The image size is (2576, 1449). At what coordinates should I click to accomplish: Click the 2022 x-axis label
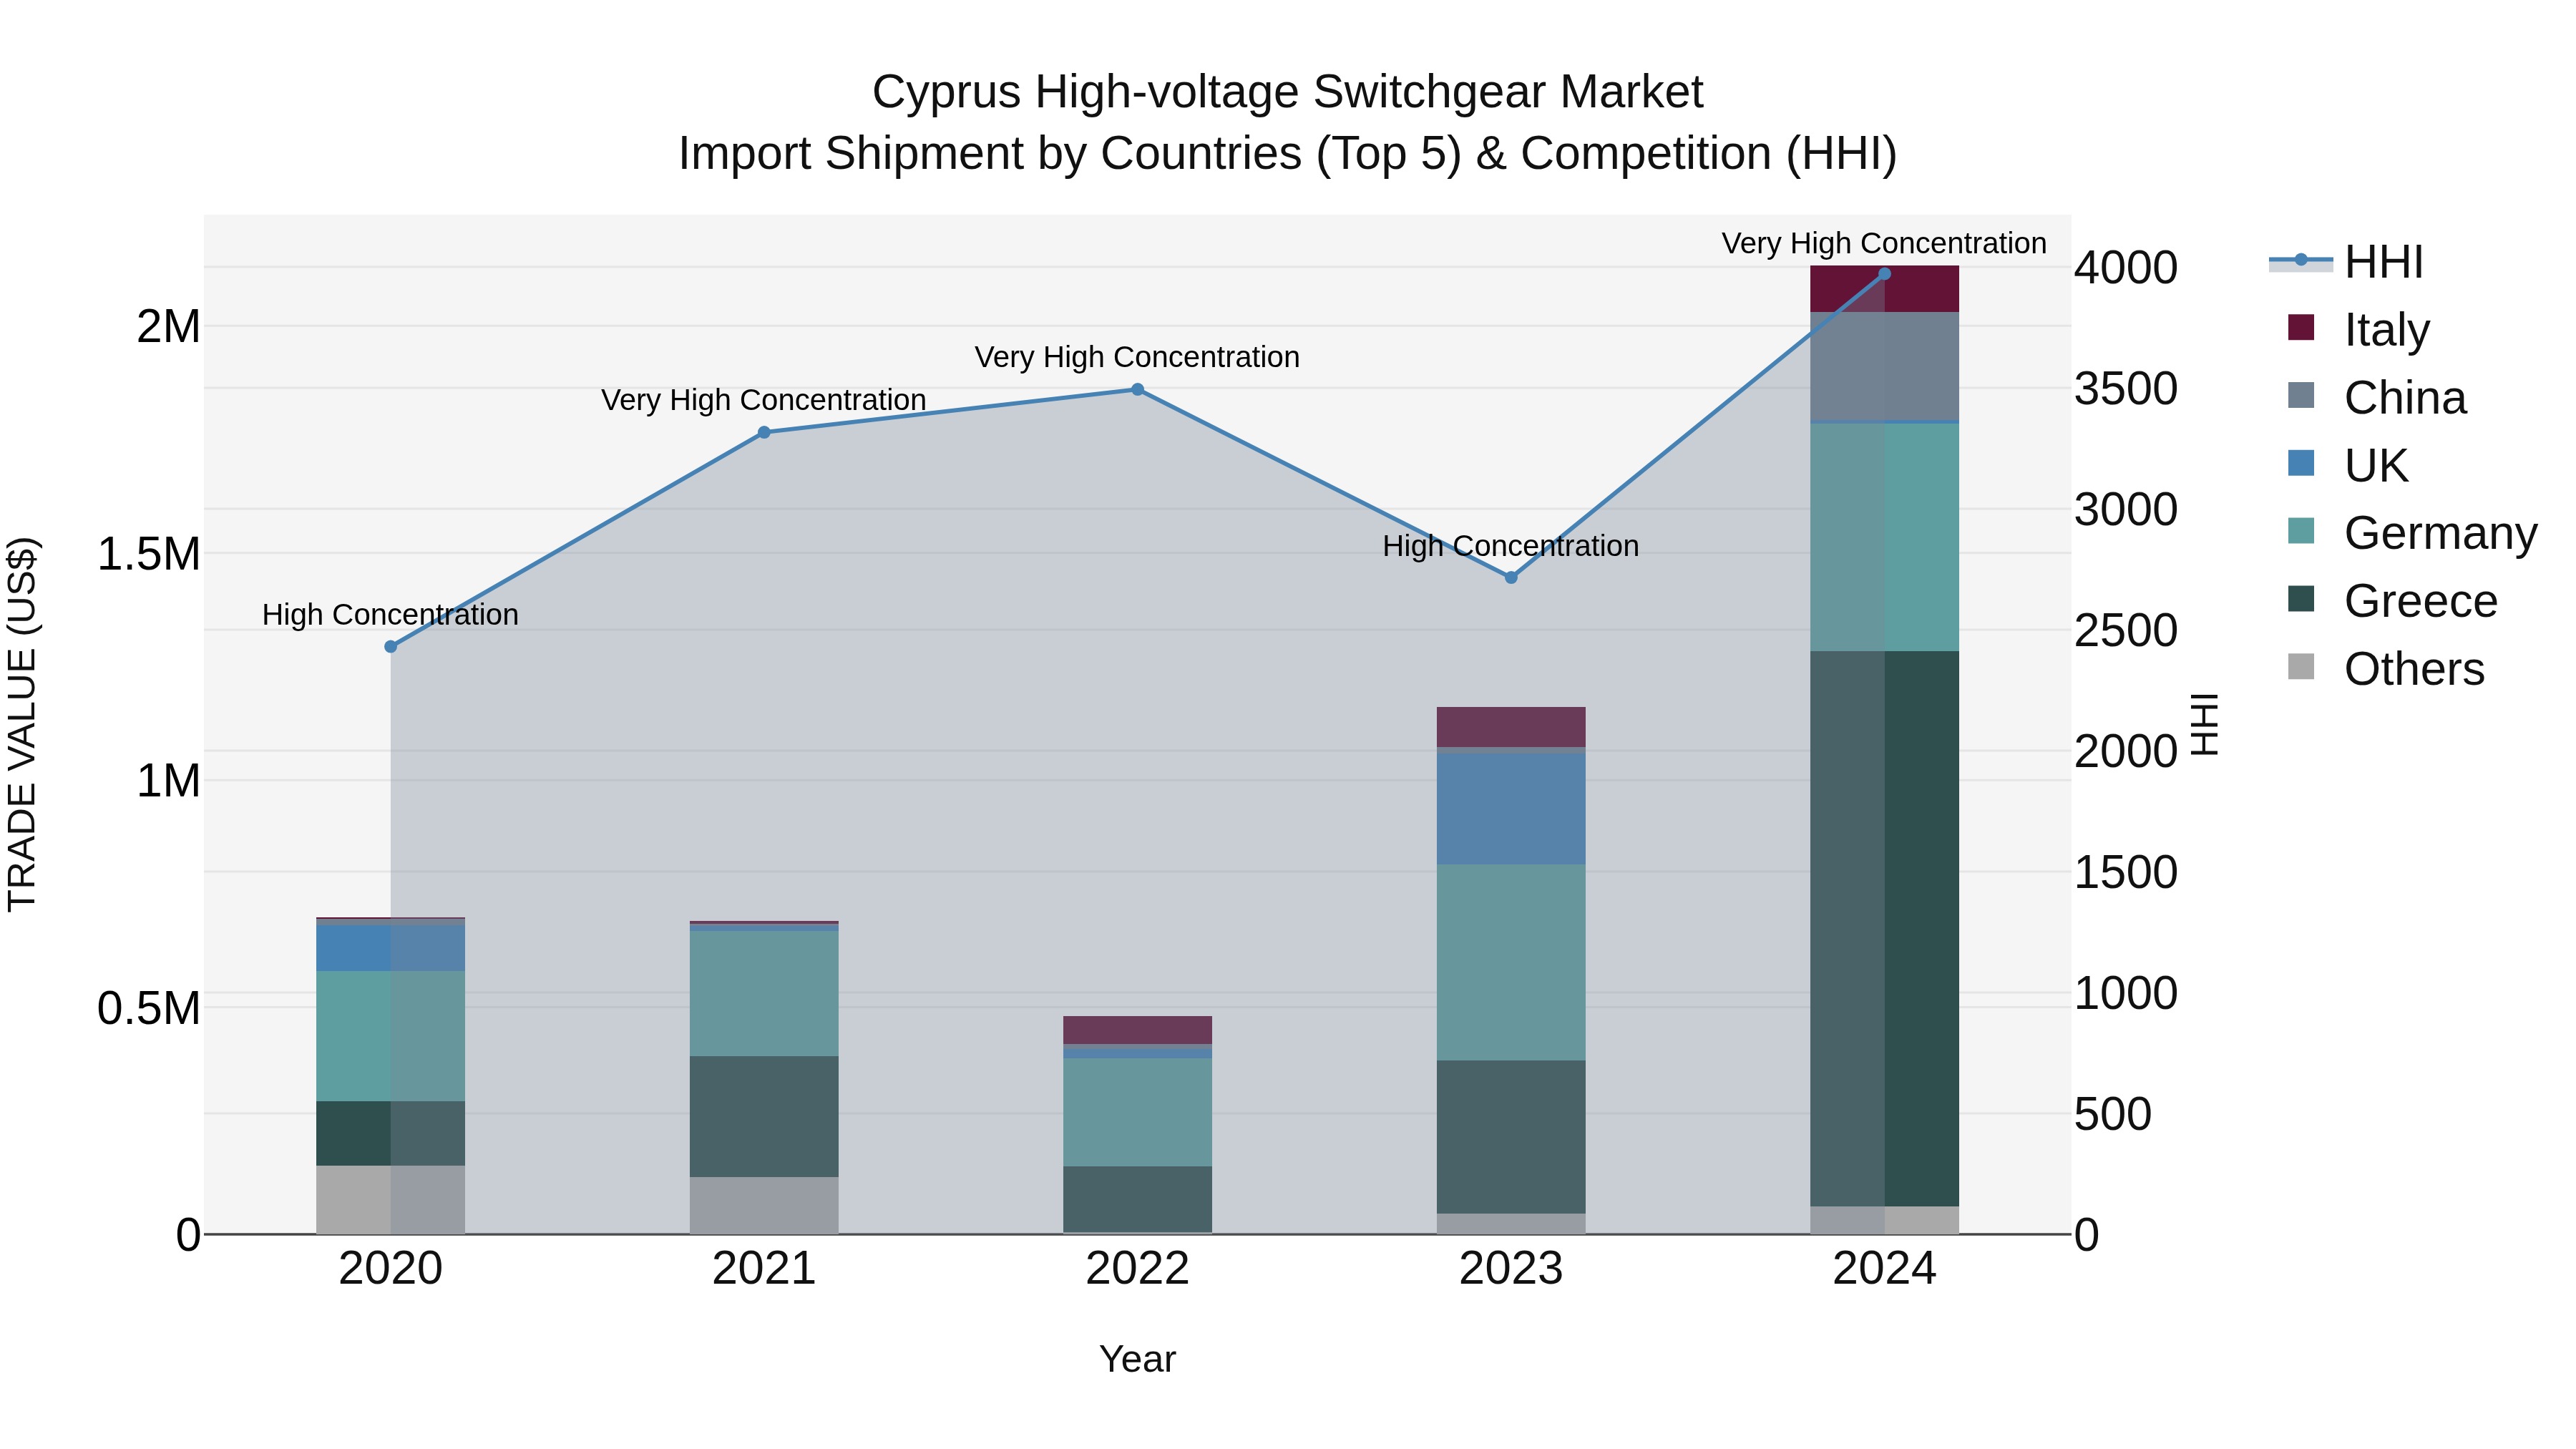pos(1138,1268)
